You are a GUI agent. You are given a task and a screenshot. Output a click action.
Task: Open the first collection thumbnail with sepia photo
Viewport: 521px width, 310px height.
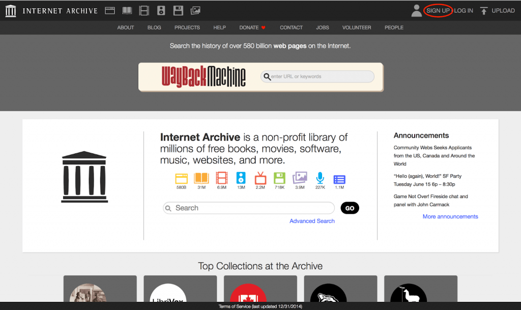pos(100,289)
